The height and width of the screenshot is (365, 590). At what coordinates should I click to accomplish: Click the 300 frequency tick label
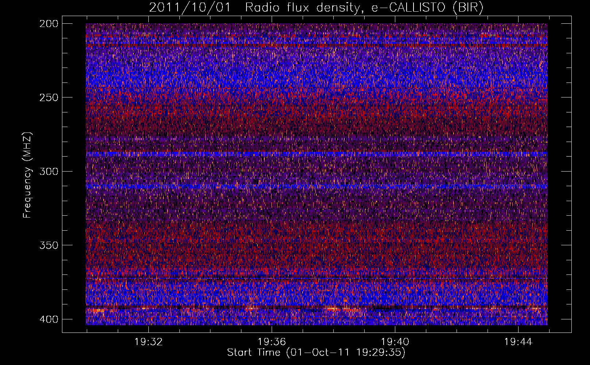point(48,171)
